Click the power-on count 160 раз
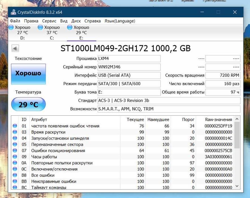Image resolution: width=250 pixels, height=198 pixels. pyautogui.click(x=223, y=84)
